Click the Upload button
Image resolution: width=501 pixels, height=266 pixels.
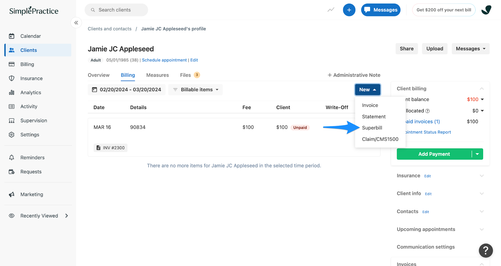tap(435, 49)
